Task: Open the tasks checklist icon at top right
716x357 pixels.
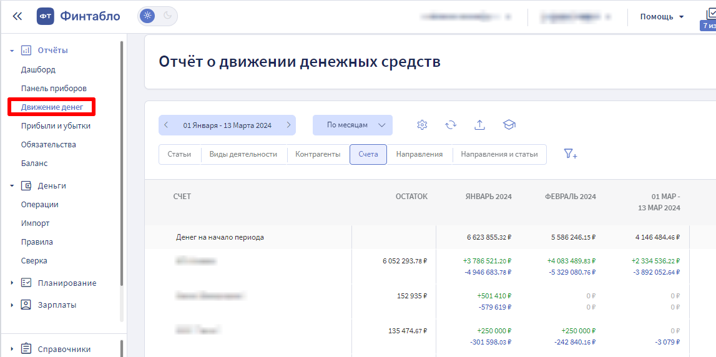Action: point(710,14)
